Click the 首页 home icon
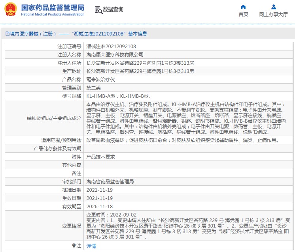 click(243, 7)
